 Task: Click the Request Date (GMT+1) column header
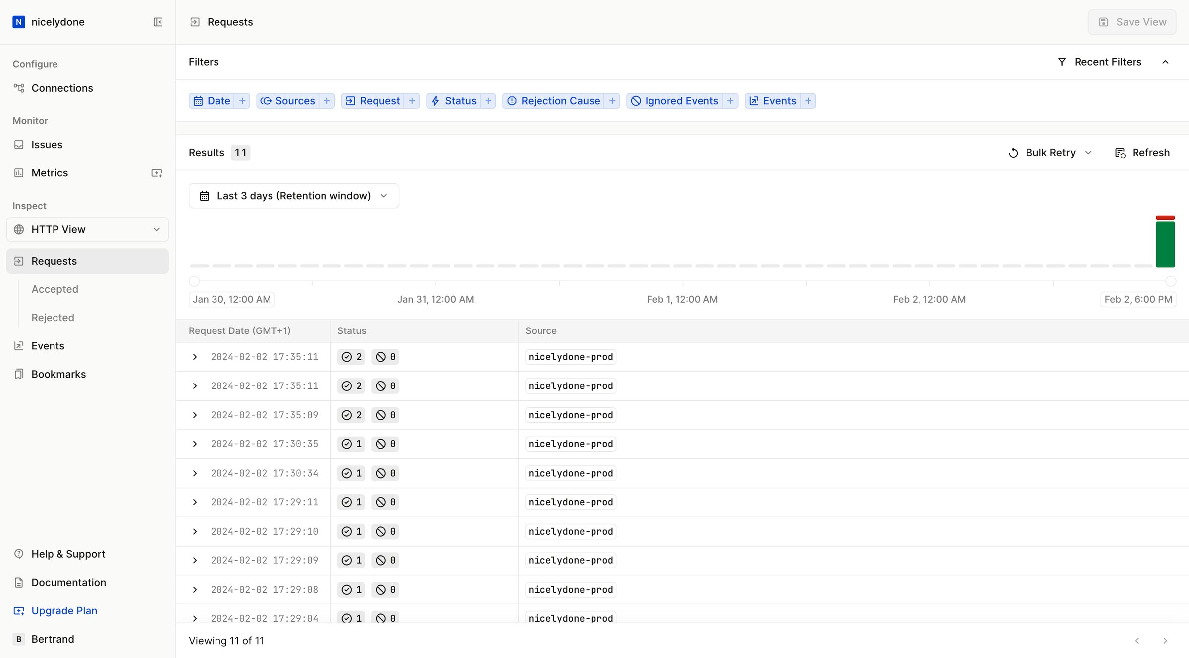coord(239,330)
